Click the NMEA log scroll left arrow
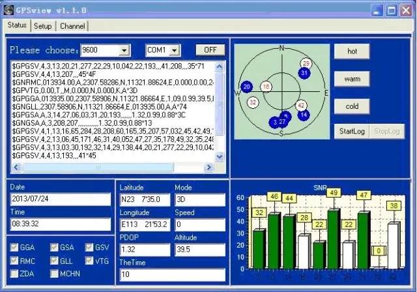Image resolution: width=417 pixels, height=292 pixels. pyautogui.click(x=16, y=168)
